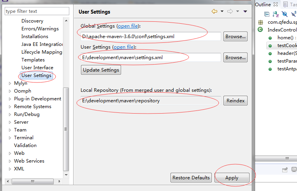Select Lifecycle Mappings in preferences tree
297x191 pixels.
(42, 52)
